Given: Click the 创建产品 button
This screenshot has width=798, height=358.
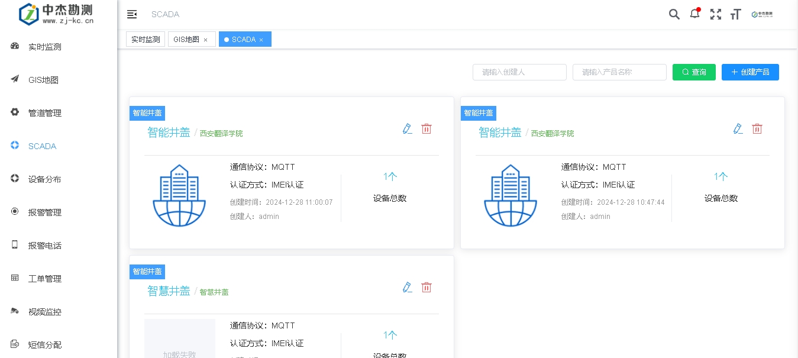Looking at the screenshot, I should pyautogui.click(x=750, y=72).
